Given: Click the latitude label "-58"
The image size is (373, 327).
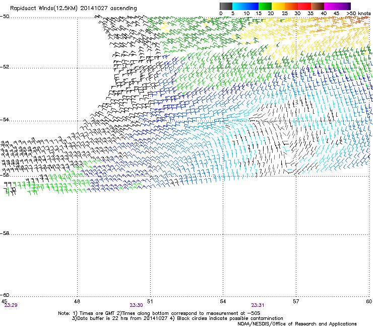Looking at the screenshot, I should point(5,233).
